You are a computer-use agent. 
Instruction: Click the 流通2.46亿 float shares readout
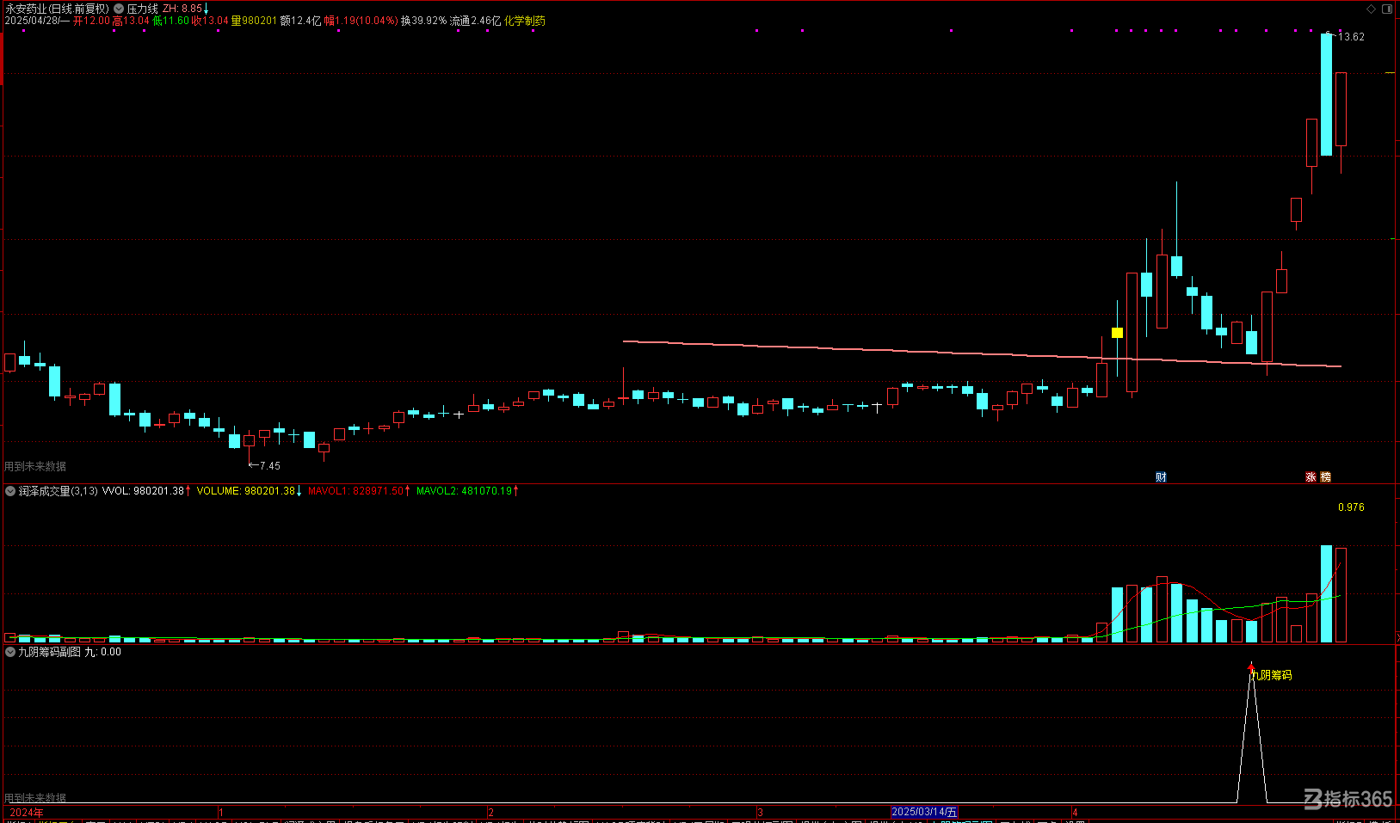click(476, 21)
